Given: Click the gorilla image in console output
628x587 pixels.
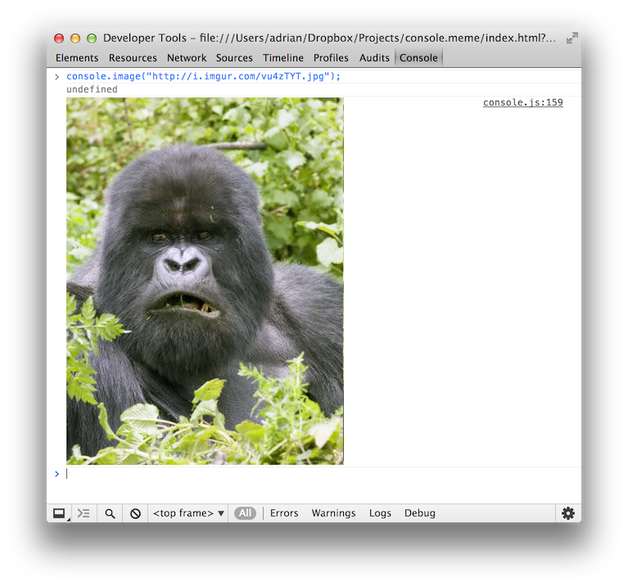Looking at the screenshot, I should 205,281.
